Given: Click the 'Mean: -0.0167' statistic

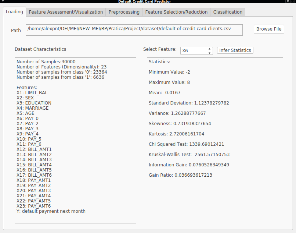Looking at the screenshot, I should (165, 93).
